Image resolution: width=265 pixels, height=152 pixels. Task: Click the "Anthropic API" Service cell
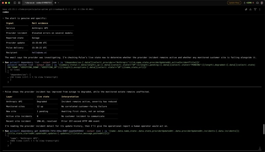click(x=40, y=28)
